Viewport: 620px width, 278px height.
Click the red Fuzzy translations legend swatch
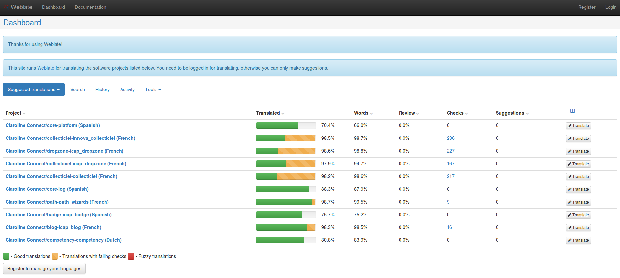tap(131, 256)
